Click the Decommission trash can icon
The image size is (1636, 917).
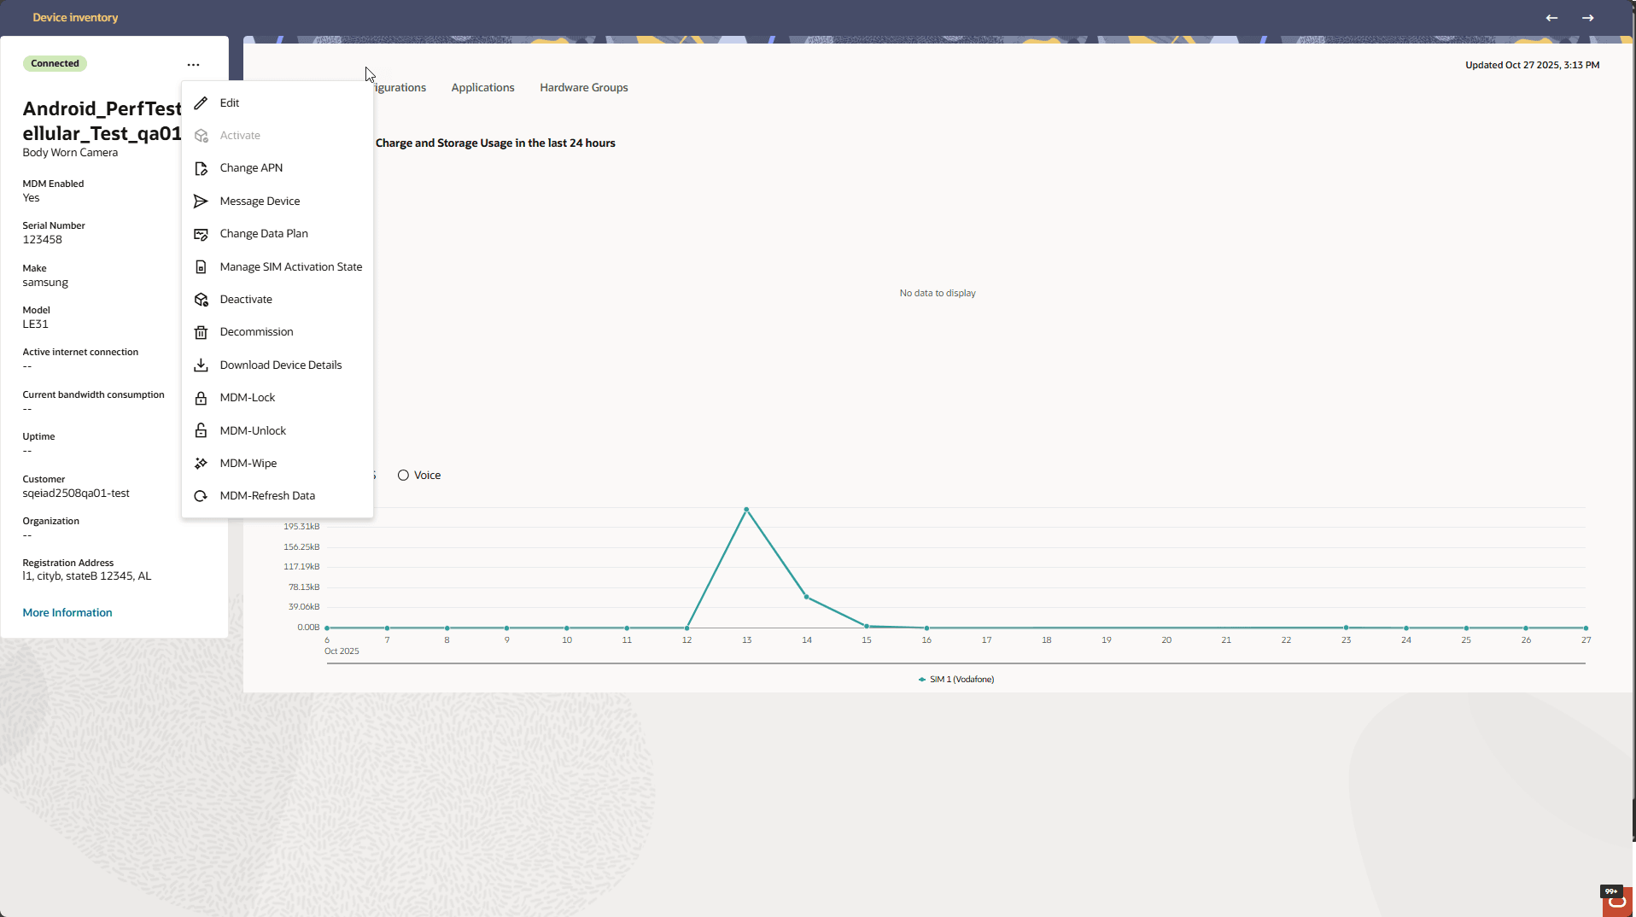201,332
